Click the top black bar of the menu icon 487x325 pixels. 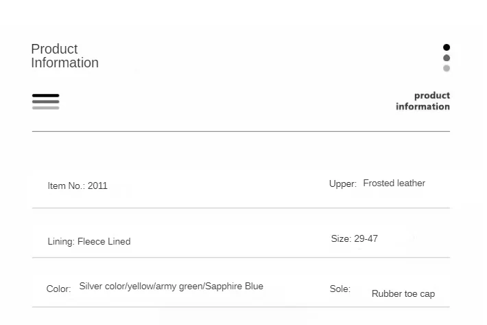46,96
